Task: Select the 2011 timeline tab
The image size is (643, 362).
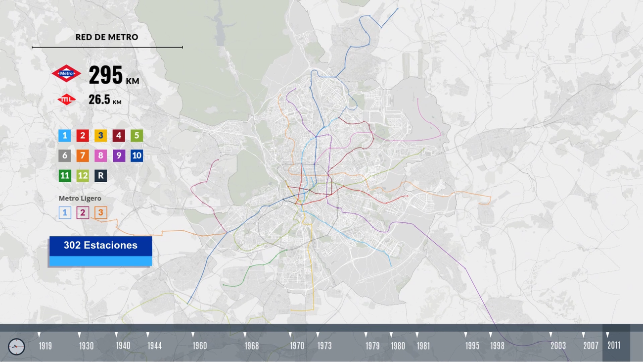Action: click(615, 346)
